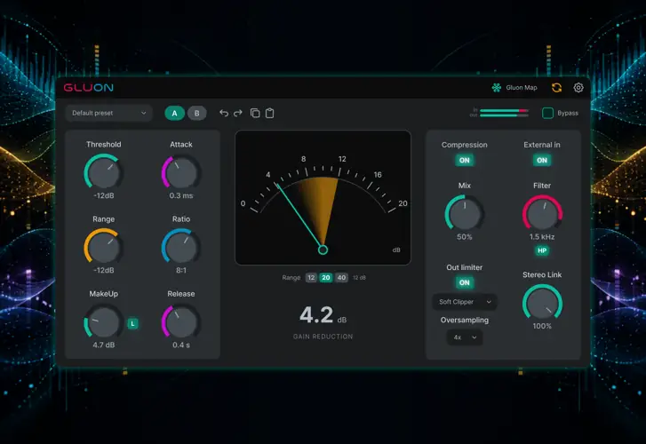Click the MakeUp value 4.7 dB
This screenshot has height=444, width=646.
coord(103,345)
